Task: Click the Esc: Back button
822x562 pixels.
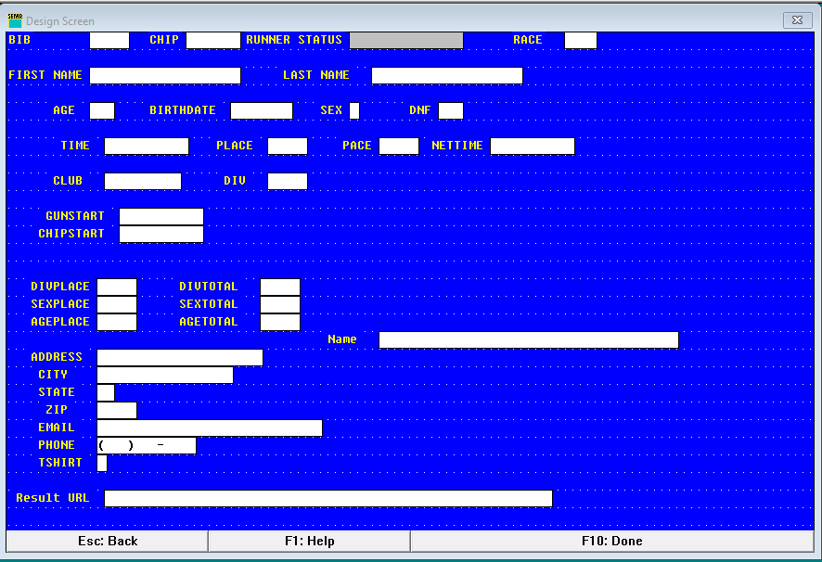Action: 108,541
